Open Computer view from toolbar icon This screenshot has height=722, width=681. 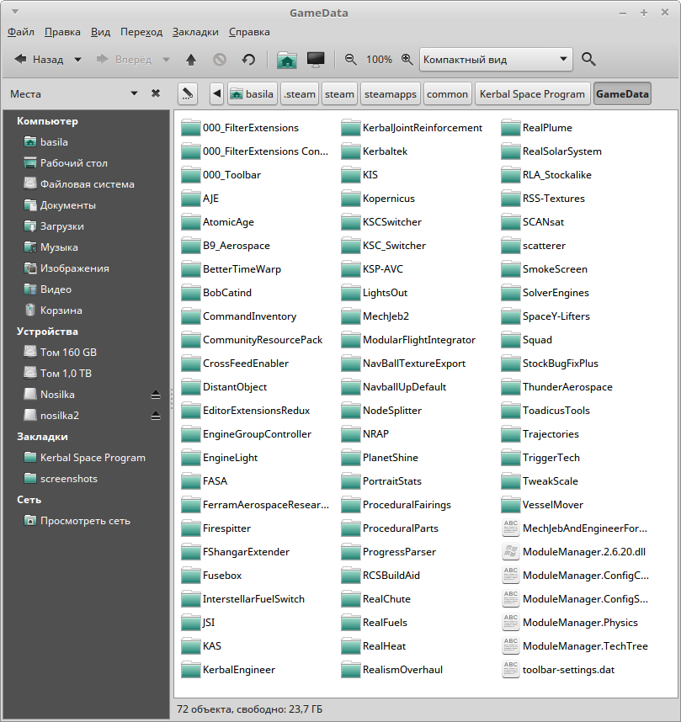[316, 60]
